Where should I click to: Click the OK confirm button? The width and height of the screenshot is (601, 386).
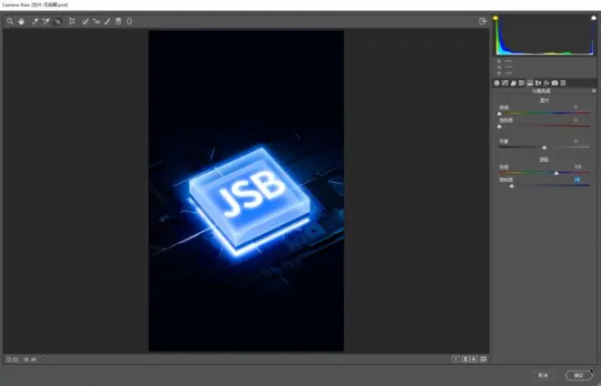coord(578,375)
